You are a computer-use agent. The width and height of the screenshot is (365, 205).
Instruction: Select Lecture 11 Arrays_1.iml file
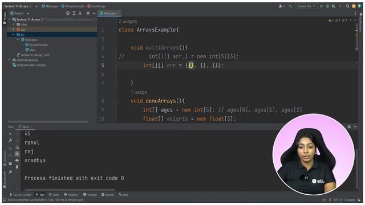coord(33,55)
